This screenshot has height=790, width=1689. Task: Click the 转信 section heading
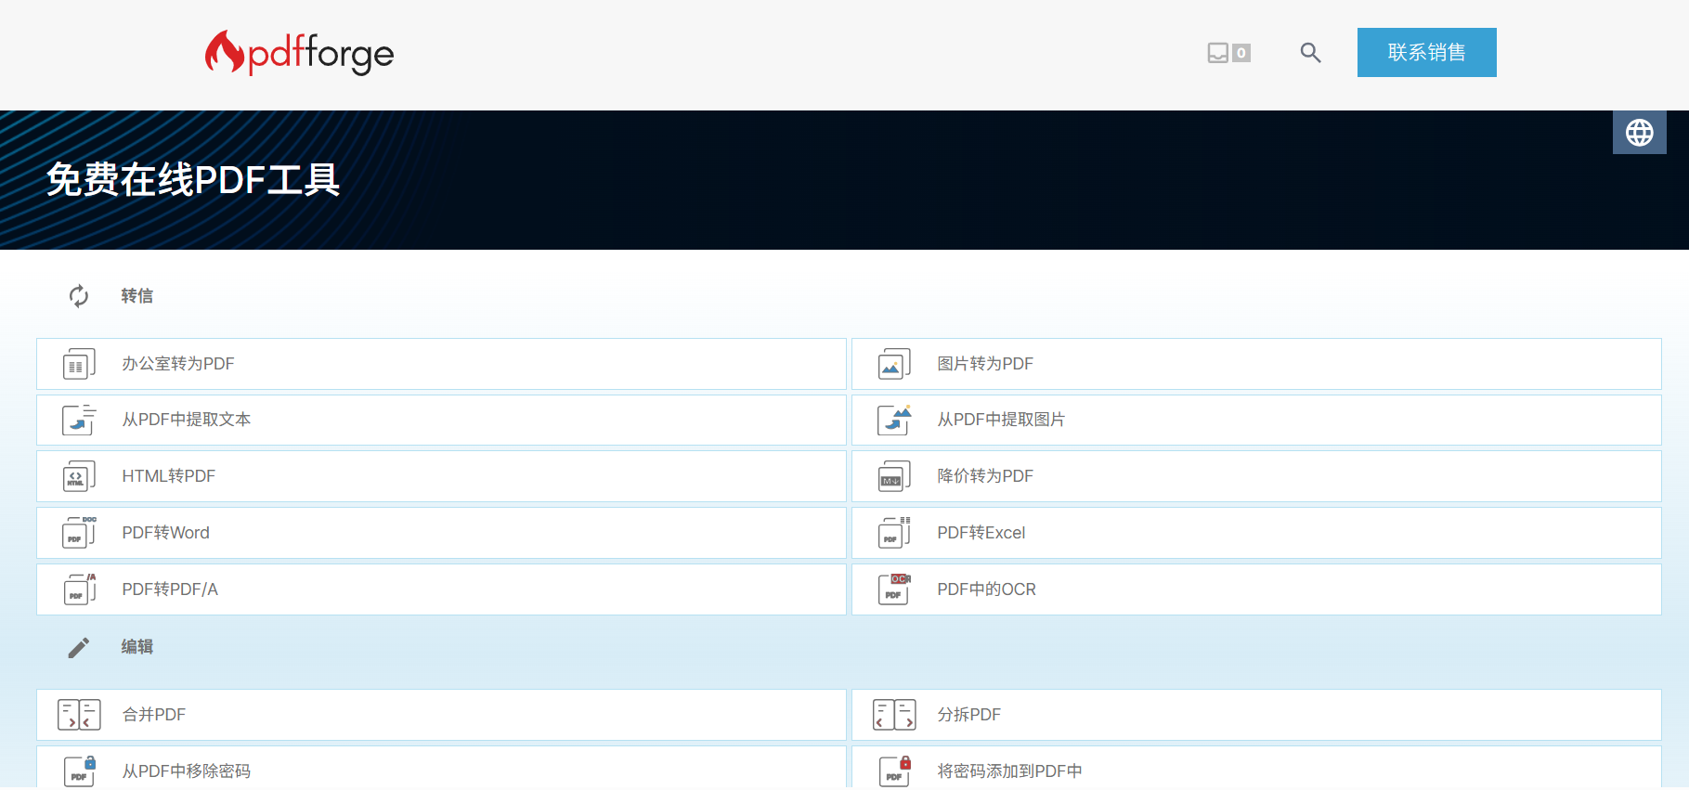pyautogui.click(x=137, y=296)
